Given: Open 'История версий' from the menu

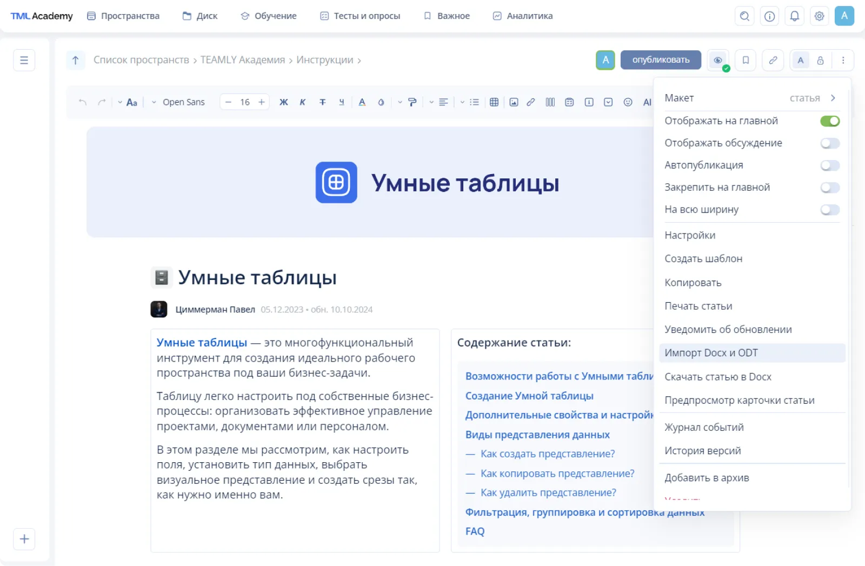Looking at the screenshot, I should [752, 451].
